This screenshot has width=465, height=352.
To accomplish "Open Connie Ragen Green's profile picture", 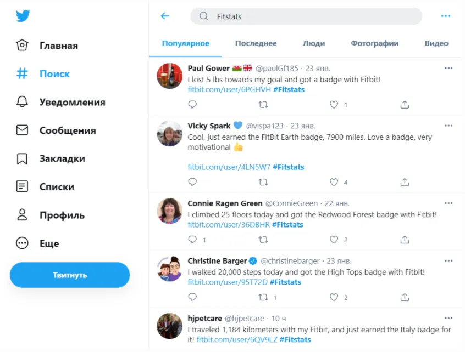I will (170, 211).
